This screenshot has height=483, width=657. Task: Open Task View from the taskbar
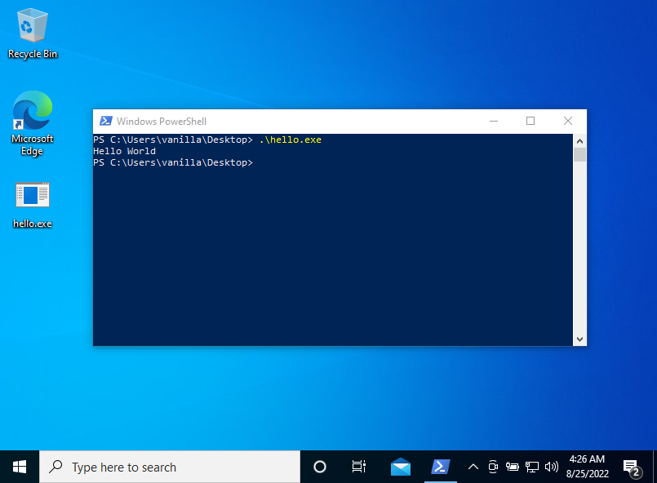[x=358, y=466]
